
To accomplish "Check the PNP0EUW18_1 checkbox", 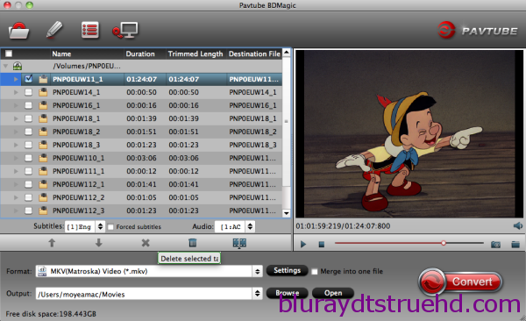I will (x=29, y=118).
